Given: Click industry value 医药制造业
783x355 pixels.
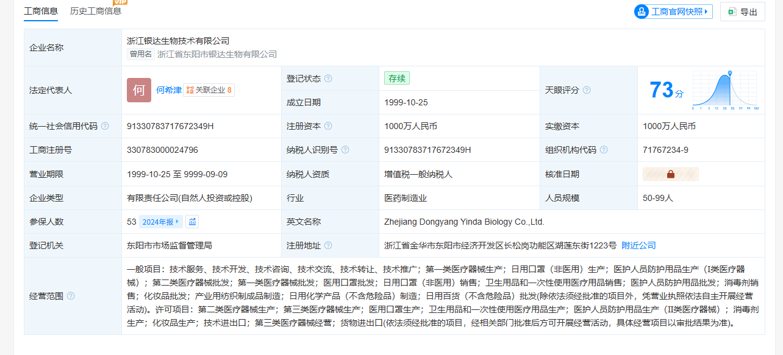Looking at the screenshot, I should 406,198.
